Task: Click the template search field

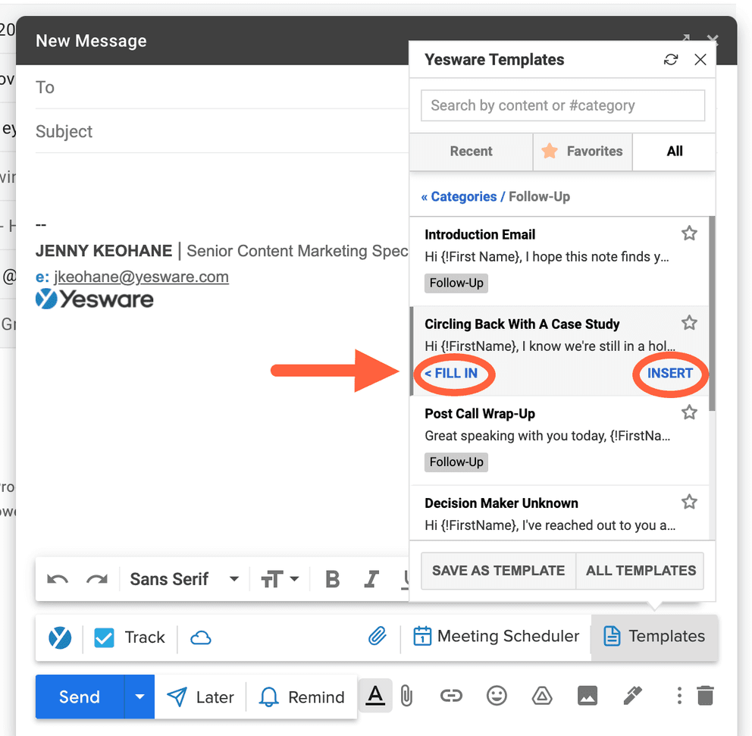Action: [x=562, y=105]
